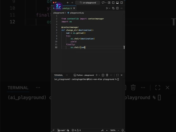Publish to cloud from status bar
176x132 pixels.
click(68, 130)
